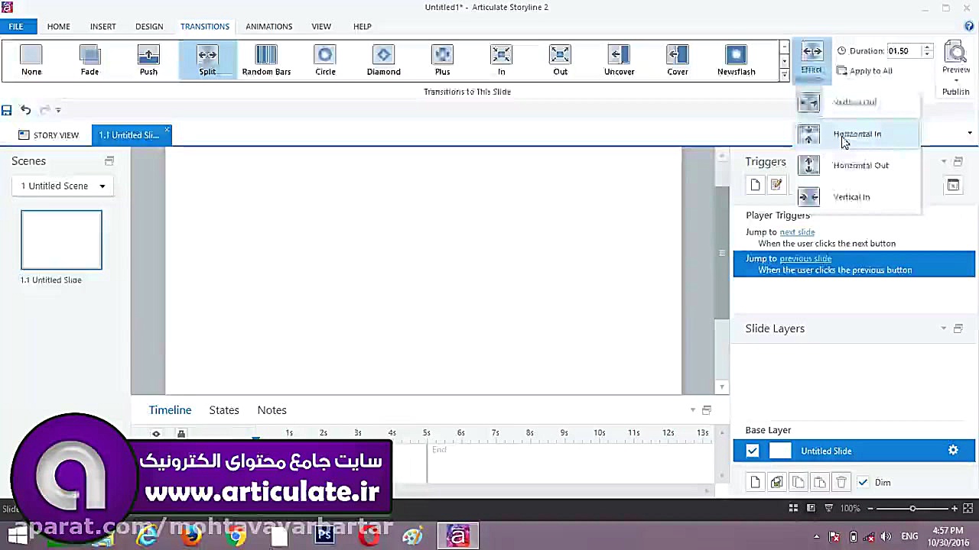Click the "next slide" link under Player Triggers
Screen dimensions: 979x550
(x=797, y=231)
